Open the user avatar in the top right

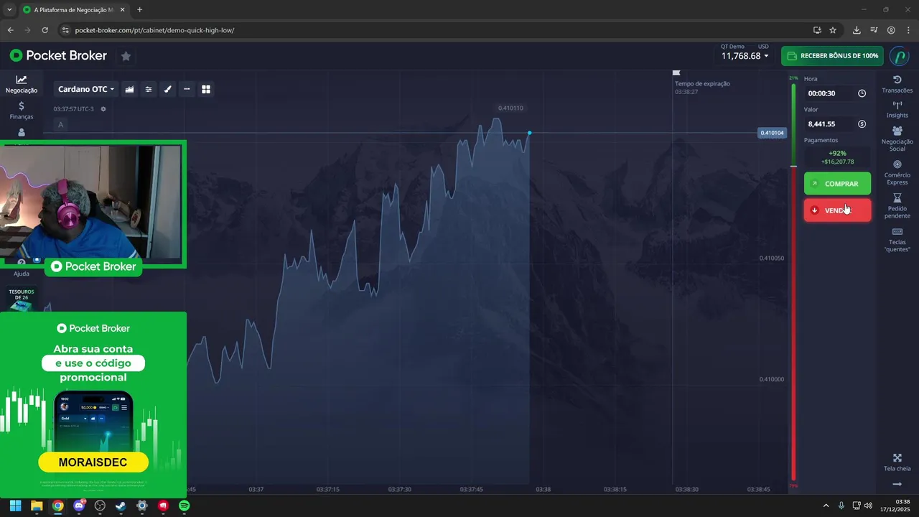[899, 56]
